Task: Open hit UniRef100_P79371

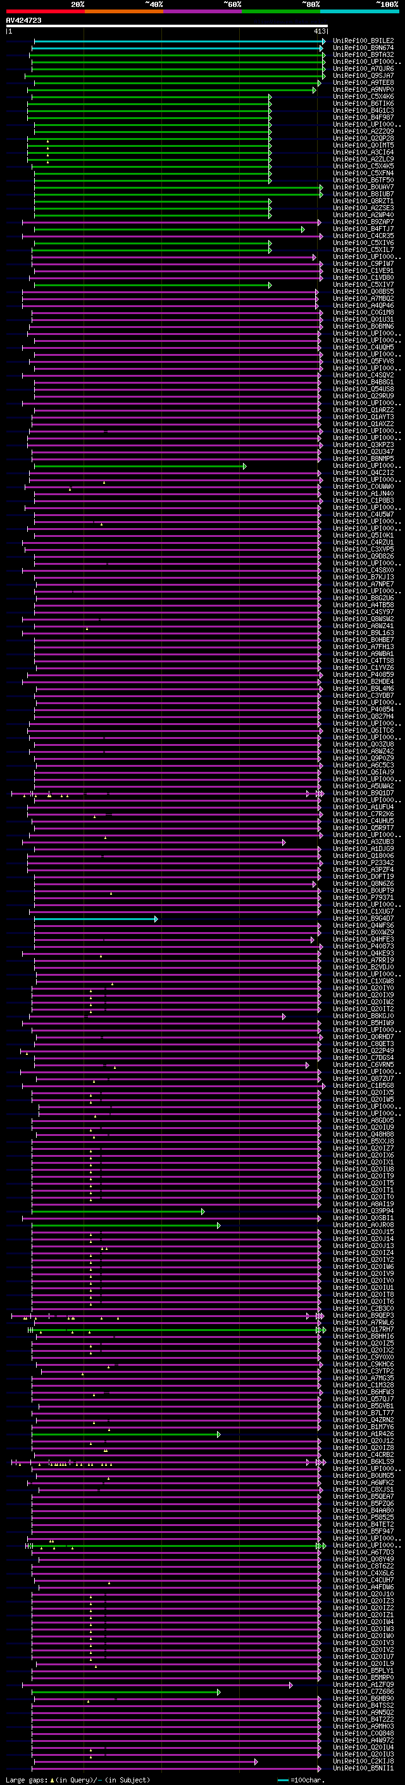Action: click(x=363, y=898)
